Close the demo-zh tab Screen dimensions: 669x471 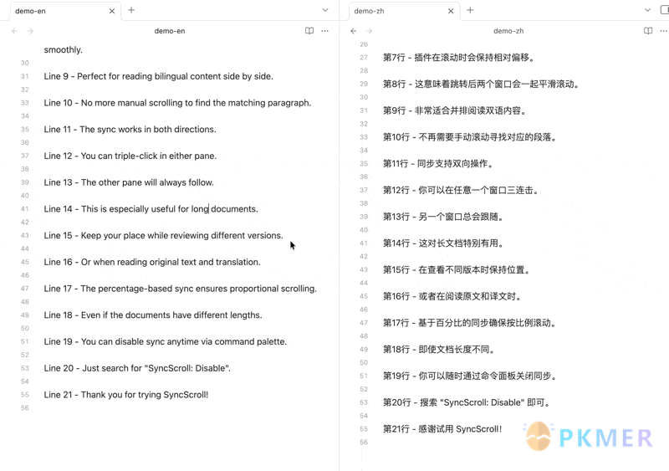click(x=451, y=11)
